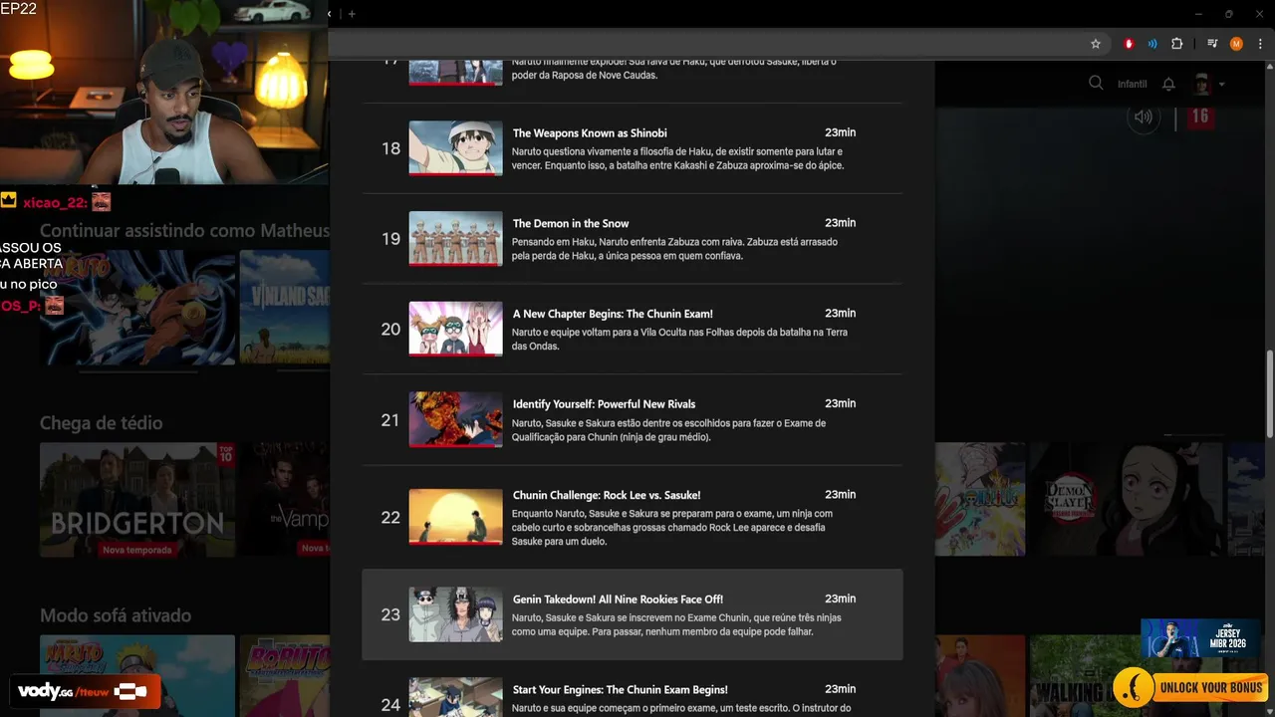Click the episode 21 description text
This screenshot has height=717, width=1275.
click(668, 430)
